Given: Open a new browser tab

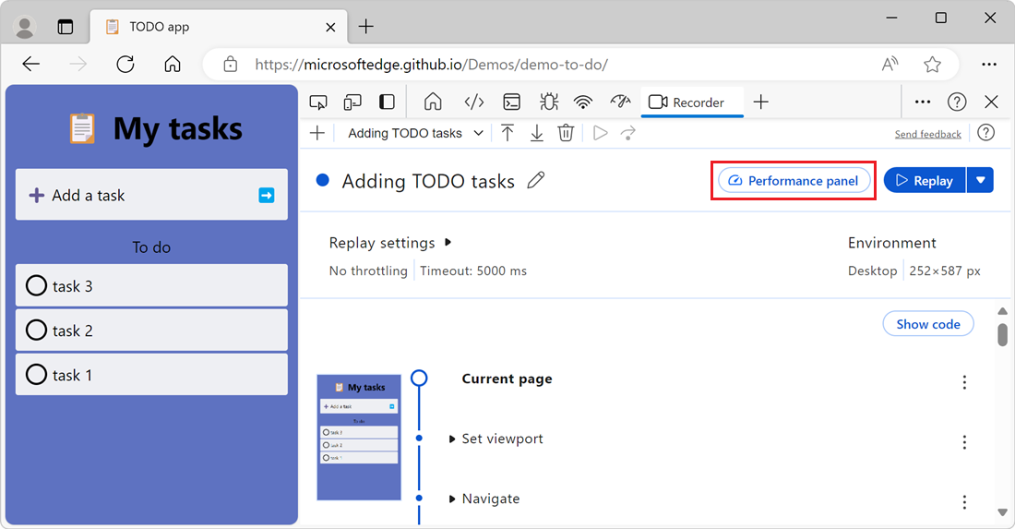Looking at the screenshot, I should [x=365, y=27].
